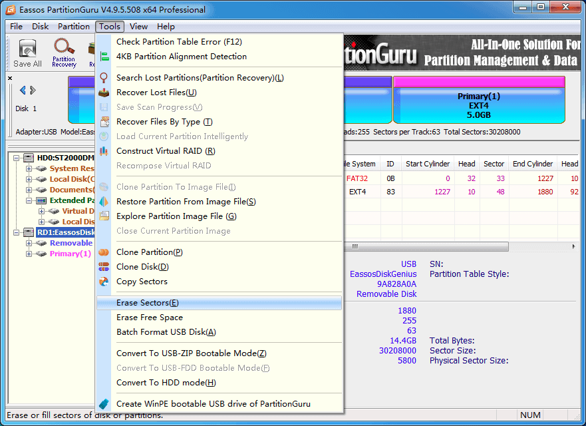Select the RD1:EassosDisk tree item
Image resolution: width=586 pixels, height=426 pixels.
point(65,232)
